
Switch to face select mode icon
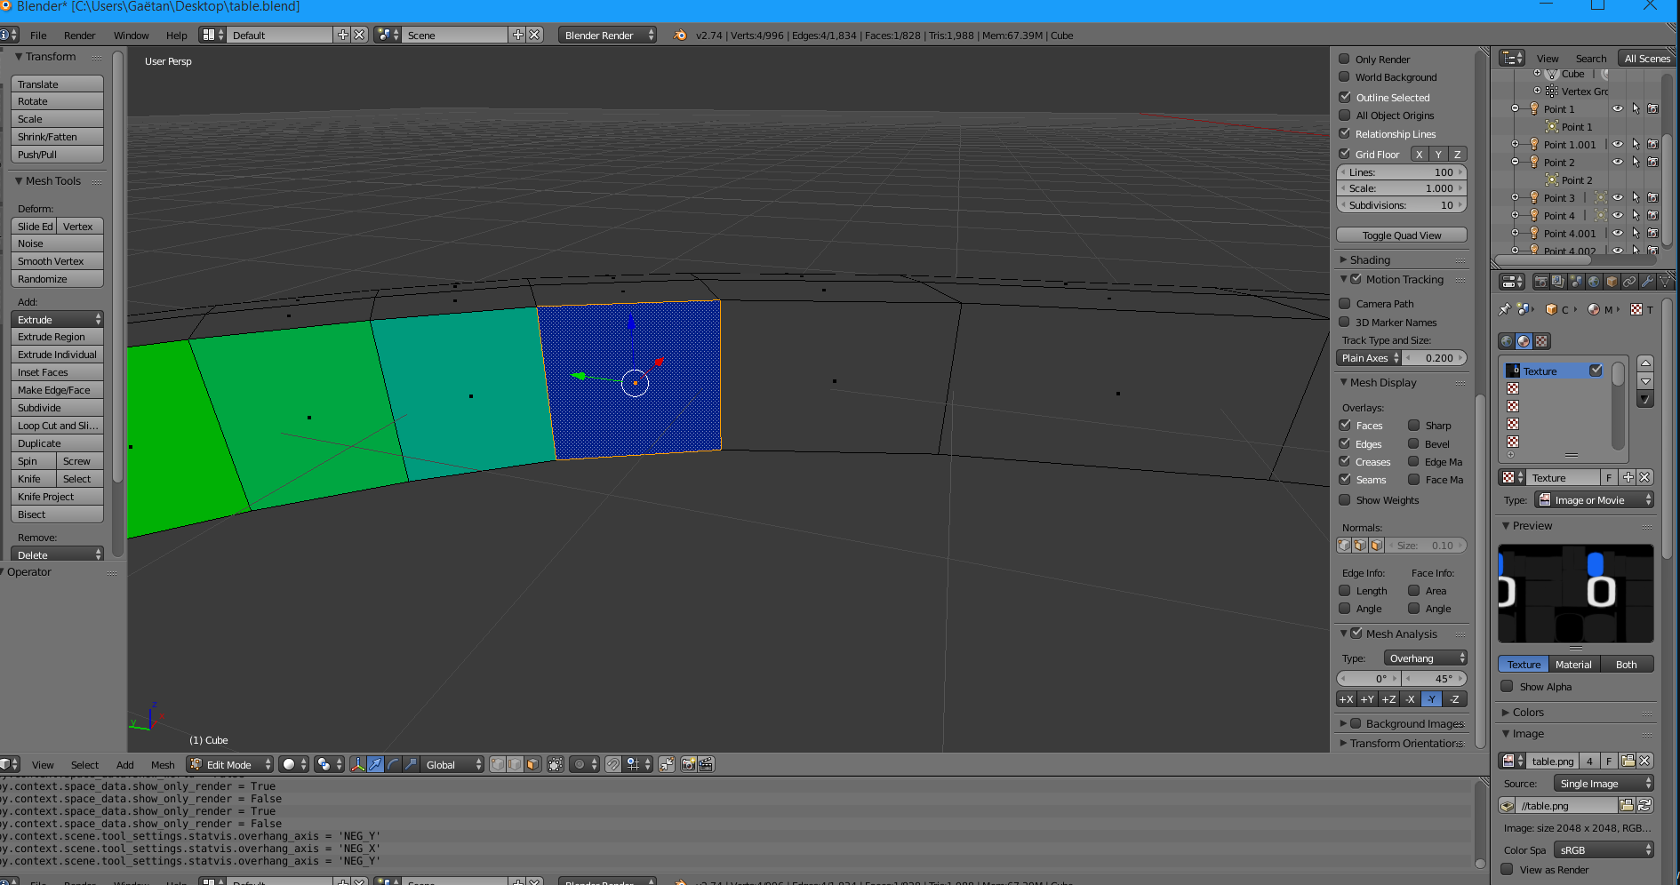click(x=532, y=764)
